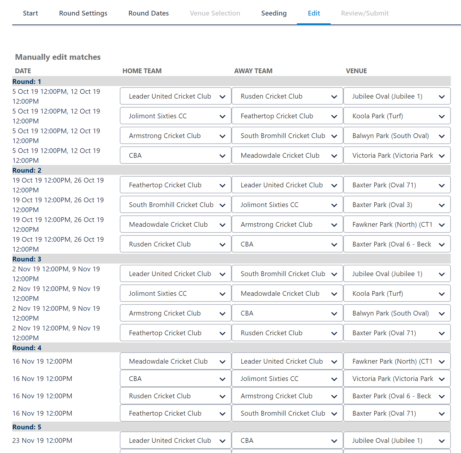Open the Review/Submit tab

[365, 13]
